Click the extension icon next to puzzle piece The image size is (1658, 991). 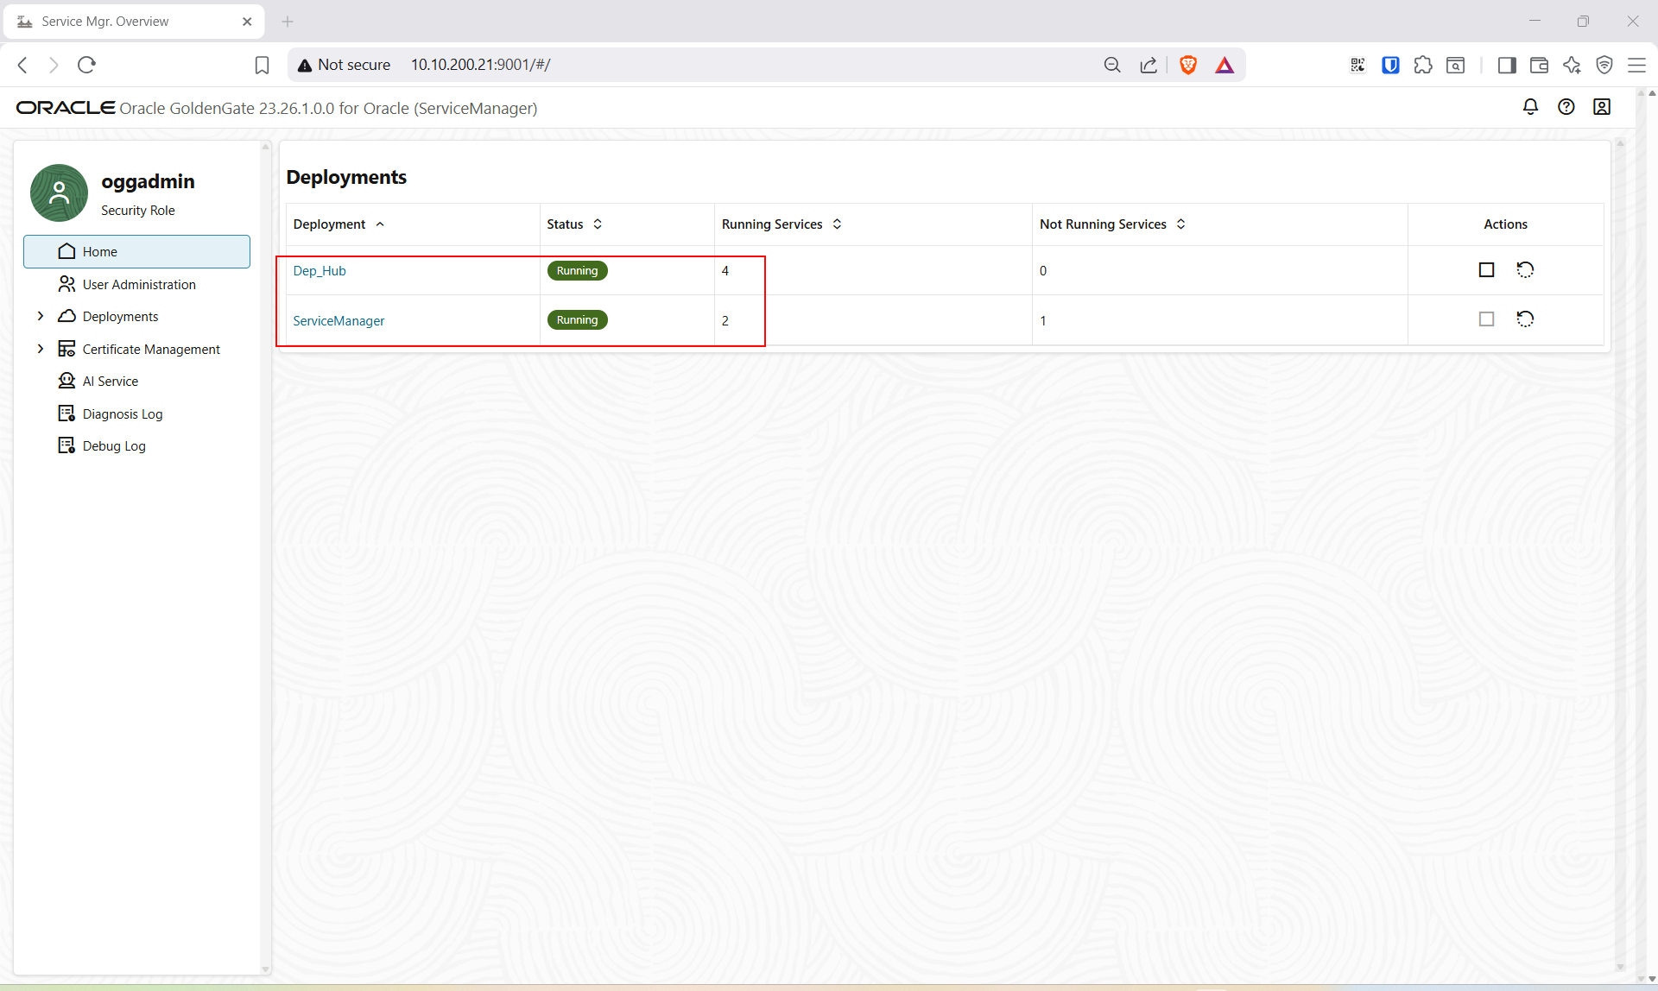click(x=1455, y=65)
